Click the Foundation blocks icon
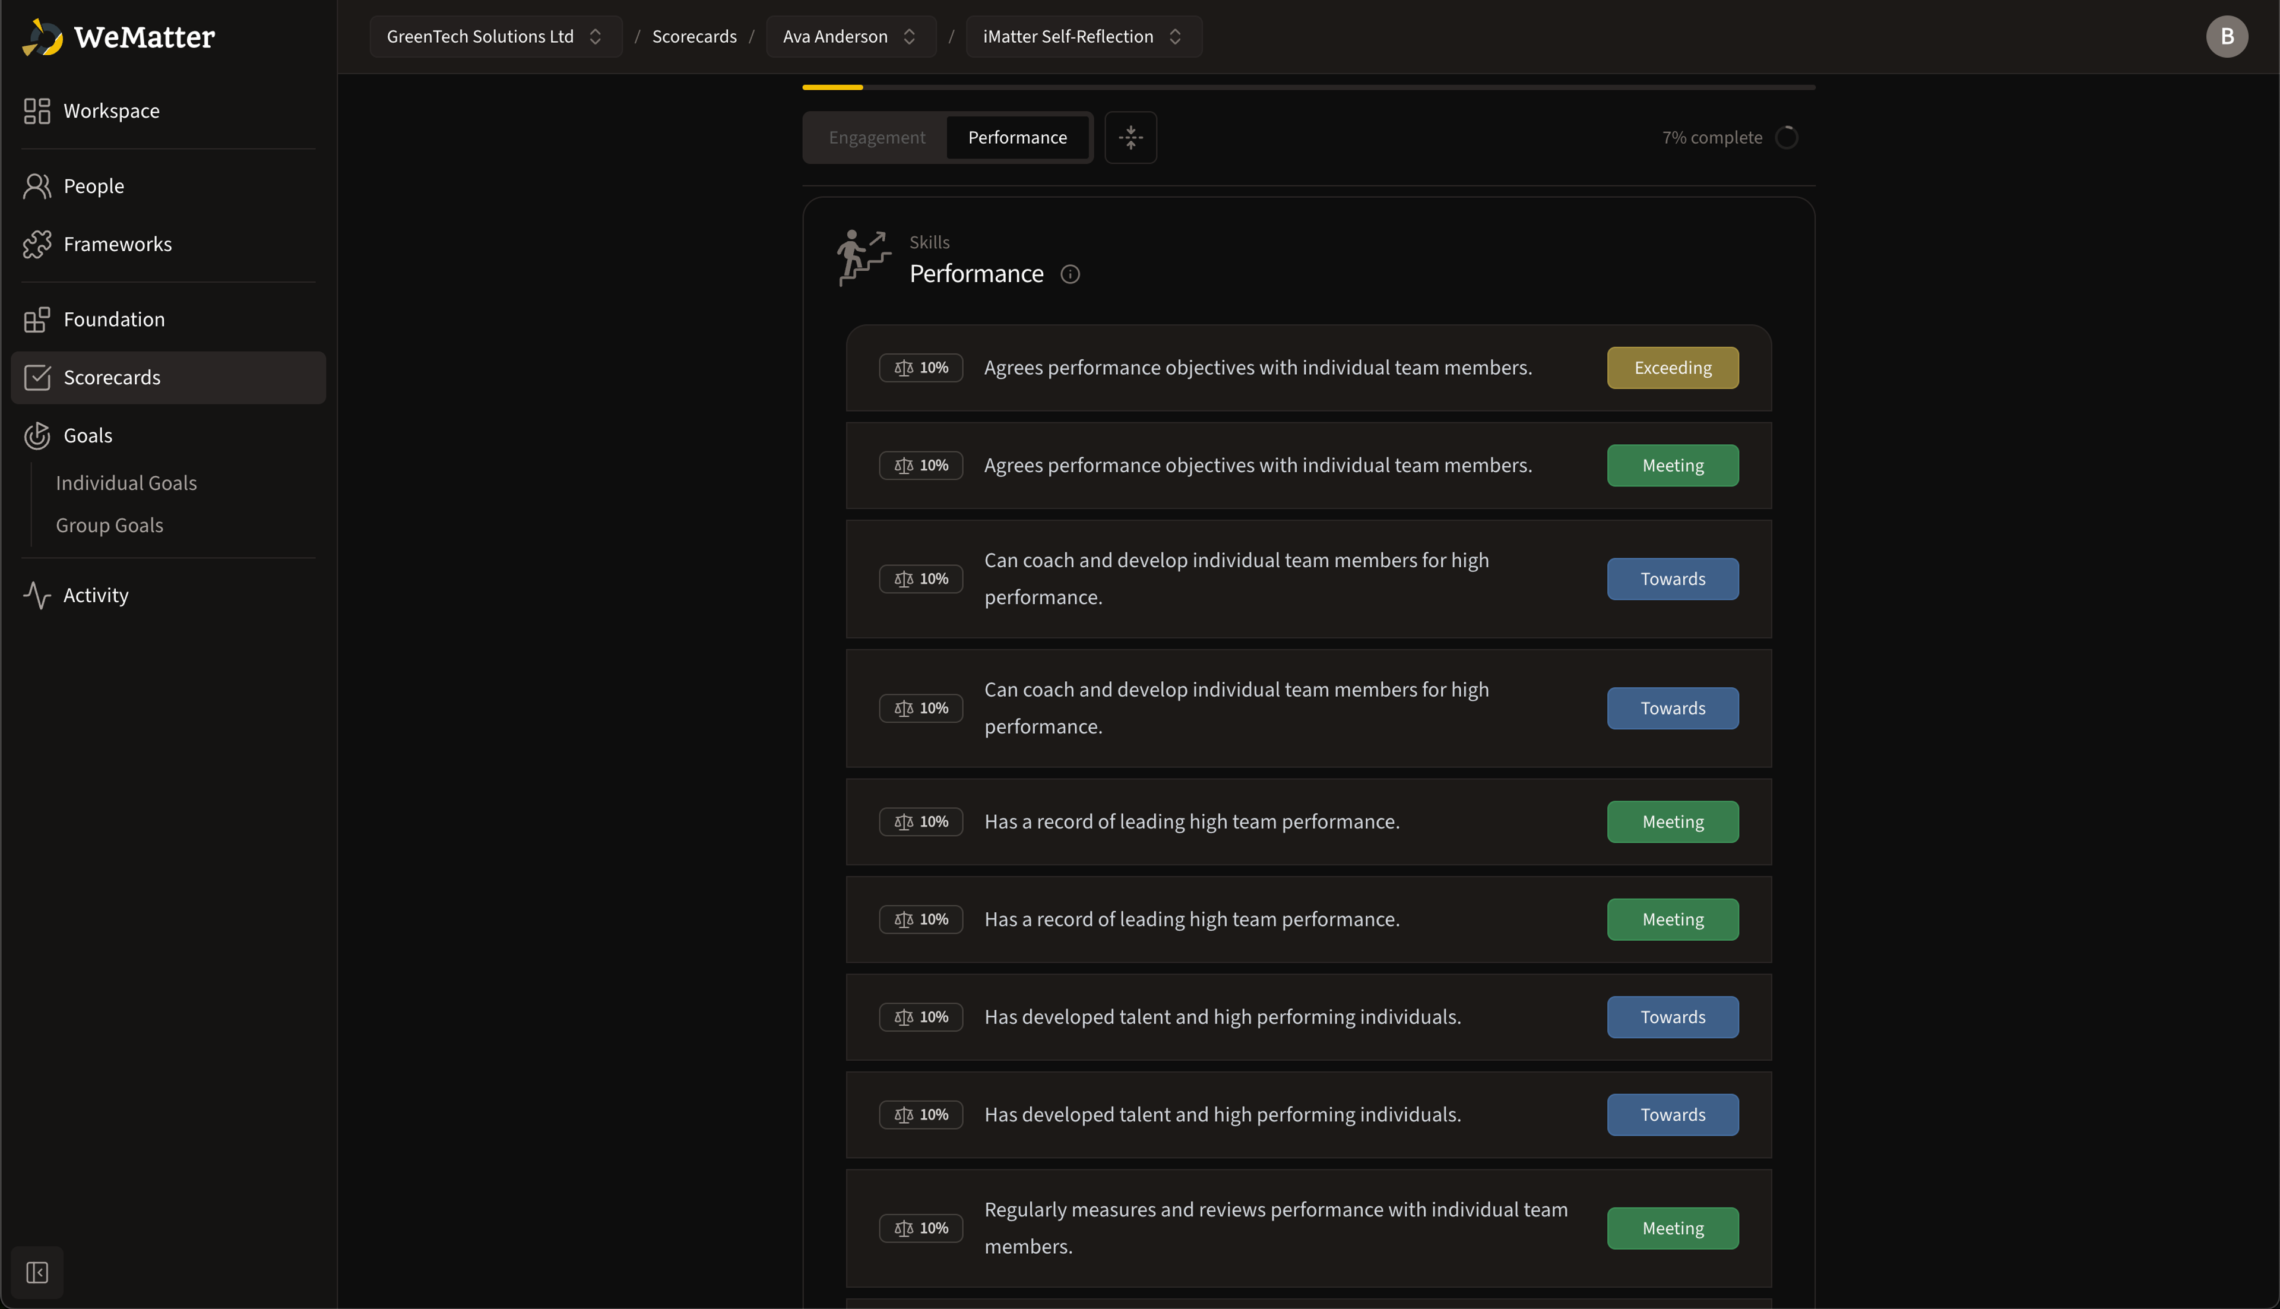2280x1309 pixels. 37,319
